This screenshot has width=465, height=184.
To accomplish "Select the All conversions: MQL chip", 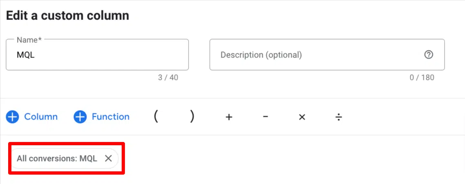I will (x=57, y=159).
